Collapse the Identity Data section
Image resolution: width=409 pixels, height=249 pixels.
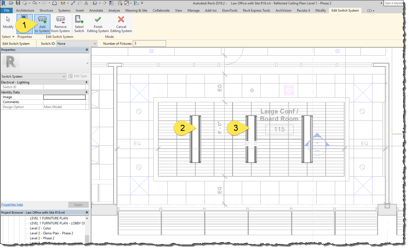[x=86, y=92]
